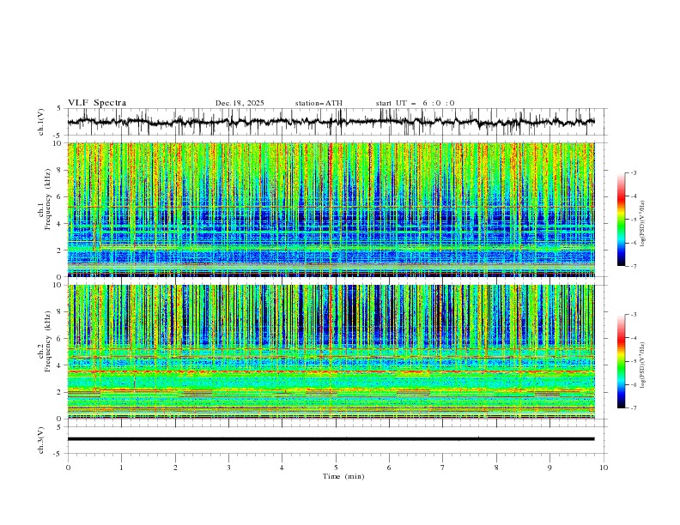680x525 pixels.
Task: Click the 'start UT = 6 : 0 : 0' text
Action: [415, 103]
